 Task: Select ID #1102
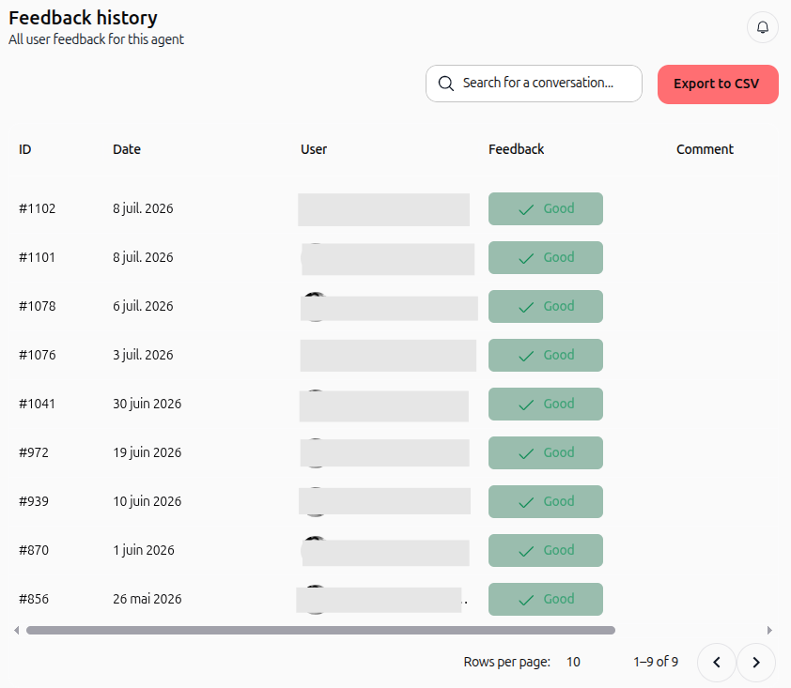point(38,208)
